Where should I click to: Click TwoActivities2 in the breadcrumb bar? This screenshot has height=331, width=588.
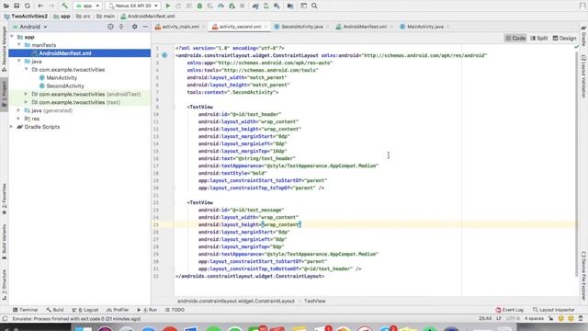point(27,17)
